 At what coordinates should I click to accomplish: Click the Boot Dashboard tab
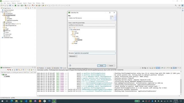6,68
